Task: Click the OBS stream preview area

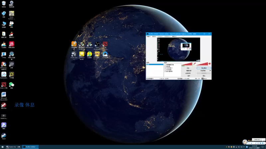Action: point(179,49)
